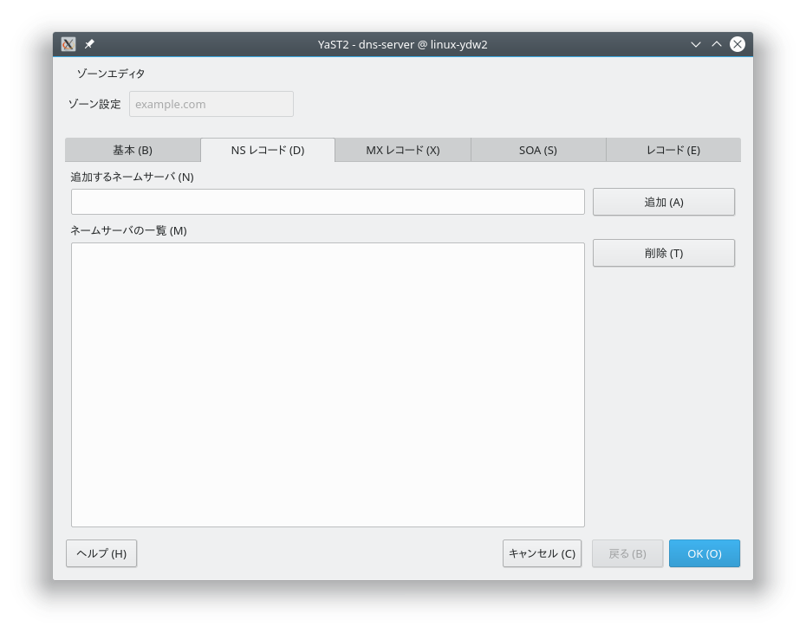The height and width of the screenshot is (633, 806).
Task: Minimize the YaST2 dns-server window
Action: tap(696, 44)
